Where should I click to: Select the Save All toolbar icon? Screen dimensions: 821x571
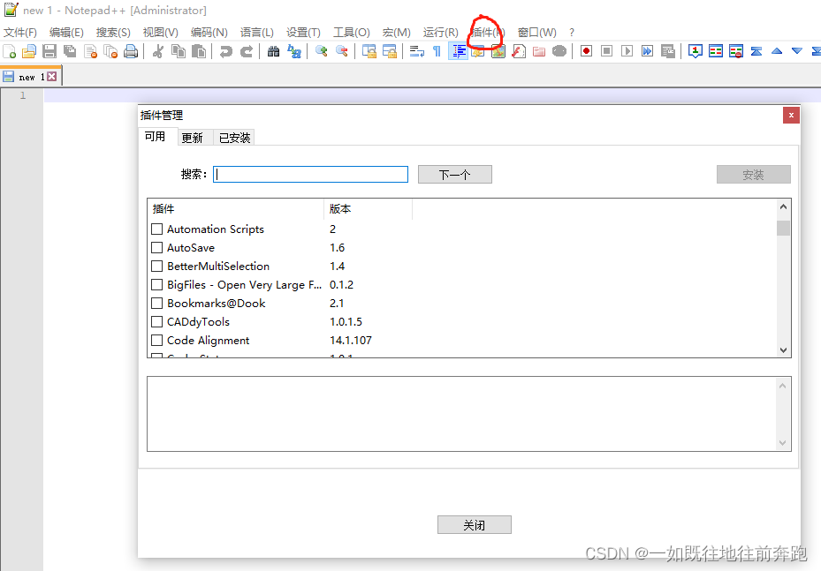click(70, 50)
